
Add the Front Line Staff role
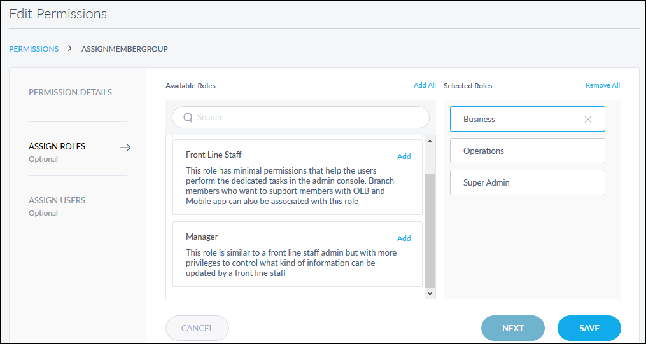pyautogui.click(x=404, y=156)
